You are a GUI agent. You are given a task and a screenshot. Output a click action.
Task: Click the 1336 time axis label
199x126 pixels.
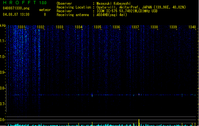pyautogui.click(x=116, y=27)
